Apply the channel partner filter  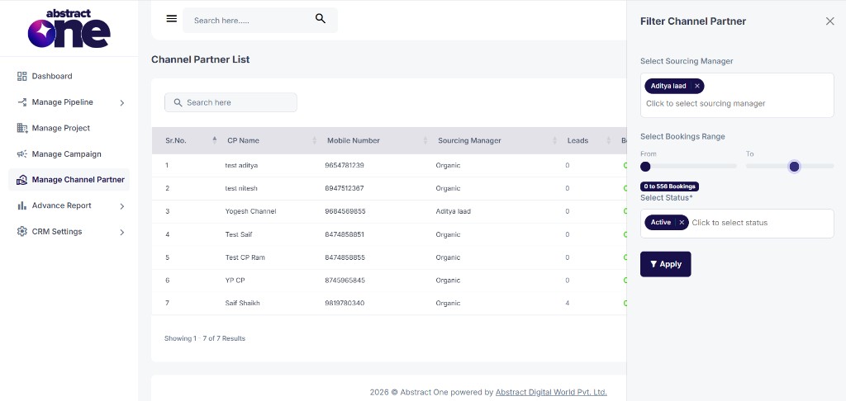pyautogui.click(x=665, y=264)
